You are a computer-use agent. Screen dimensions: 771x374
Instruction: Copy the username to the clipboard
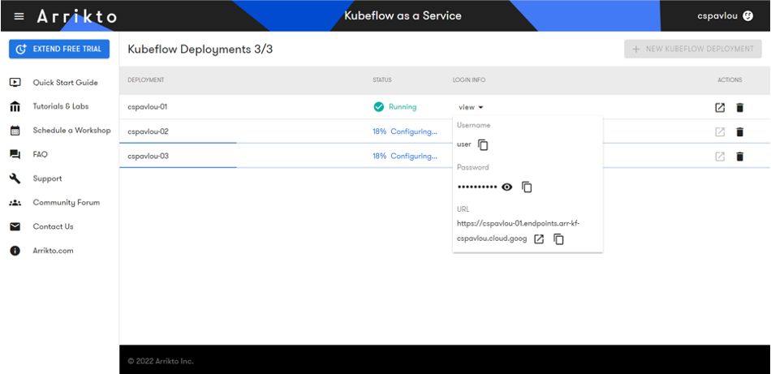point(484,145)
